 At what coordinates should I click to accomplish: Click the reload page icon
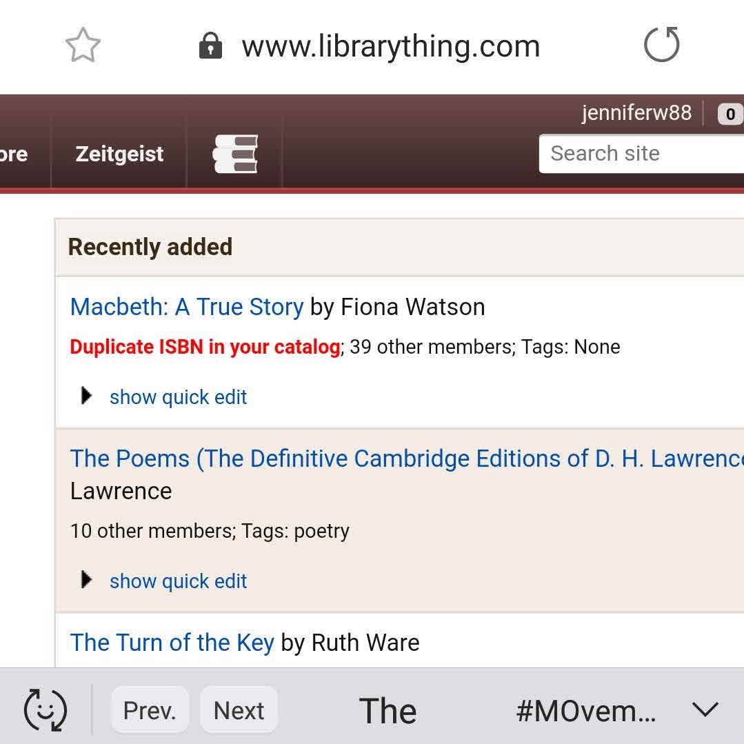(x=661, y=46)
